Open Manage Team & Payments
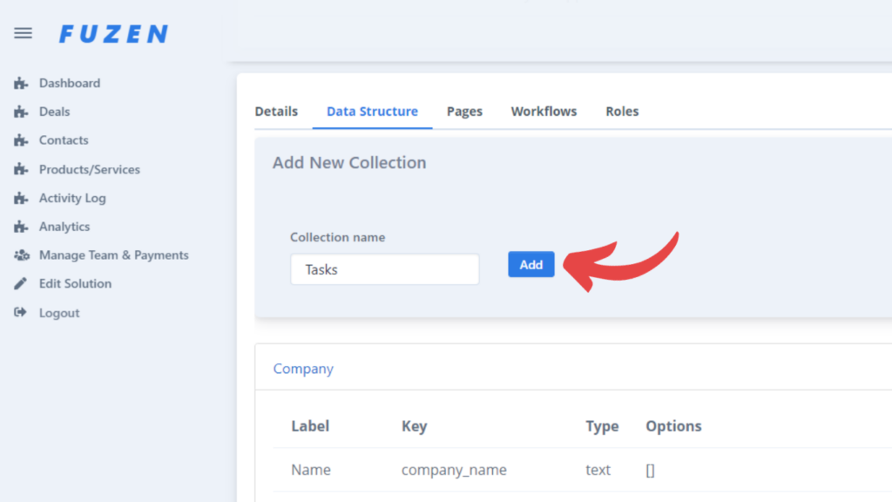This screenshot has width=892, height=502. pyautogui.click(x=114, y=255)
